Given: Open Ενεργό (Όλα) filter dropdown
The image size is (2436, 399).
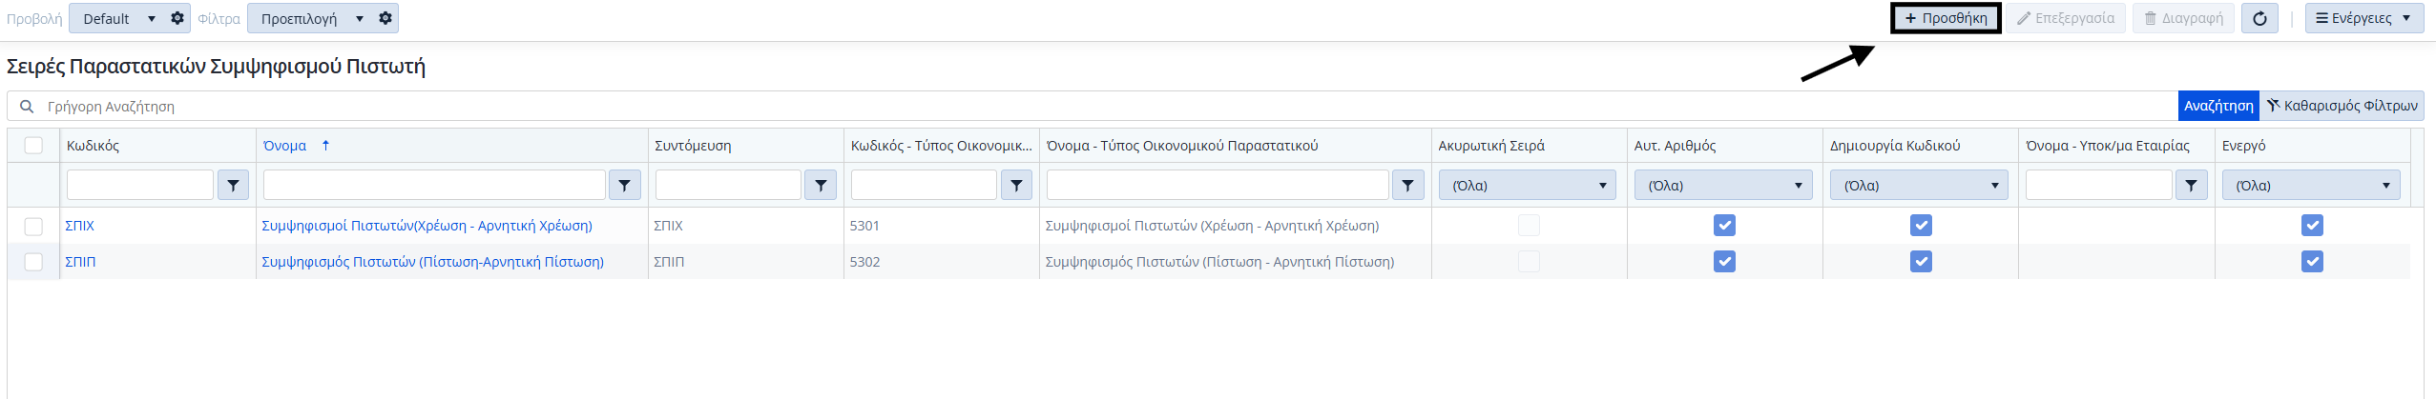Looking at the screenshot, I should pyautogui.click(x=2311, y=185).
